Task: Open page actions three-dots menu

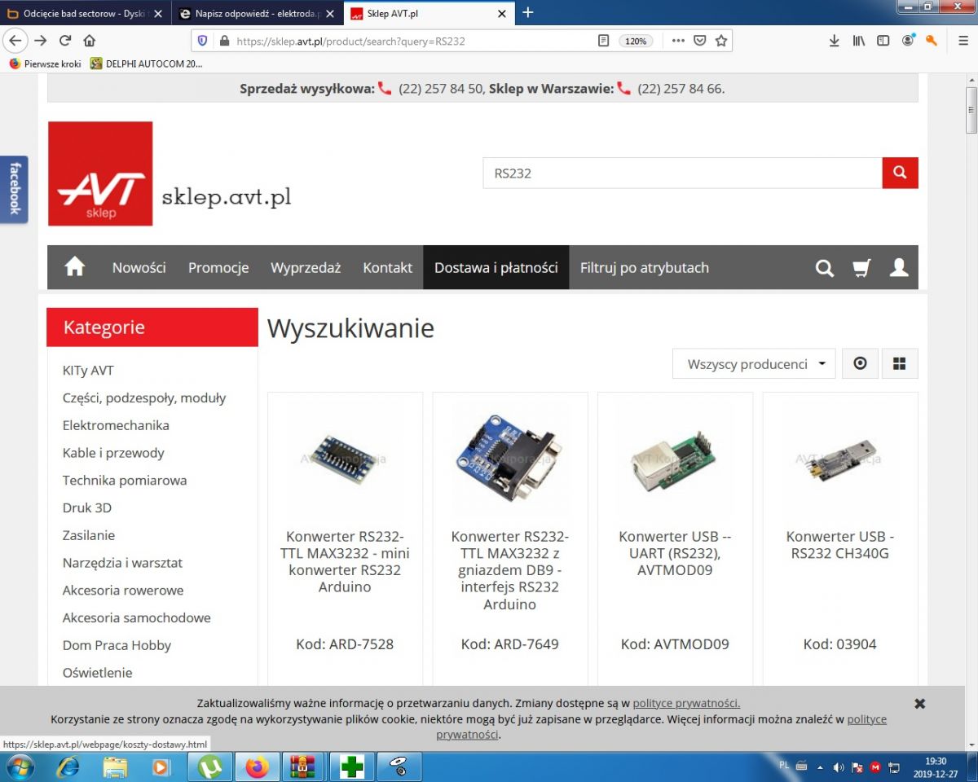Action: [678, 41]
